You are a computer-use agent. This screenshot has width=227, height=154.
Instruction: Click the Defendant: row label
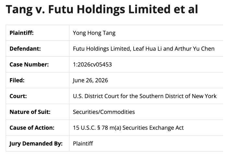(x=25, y=49)
